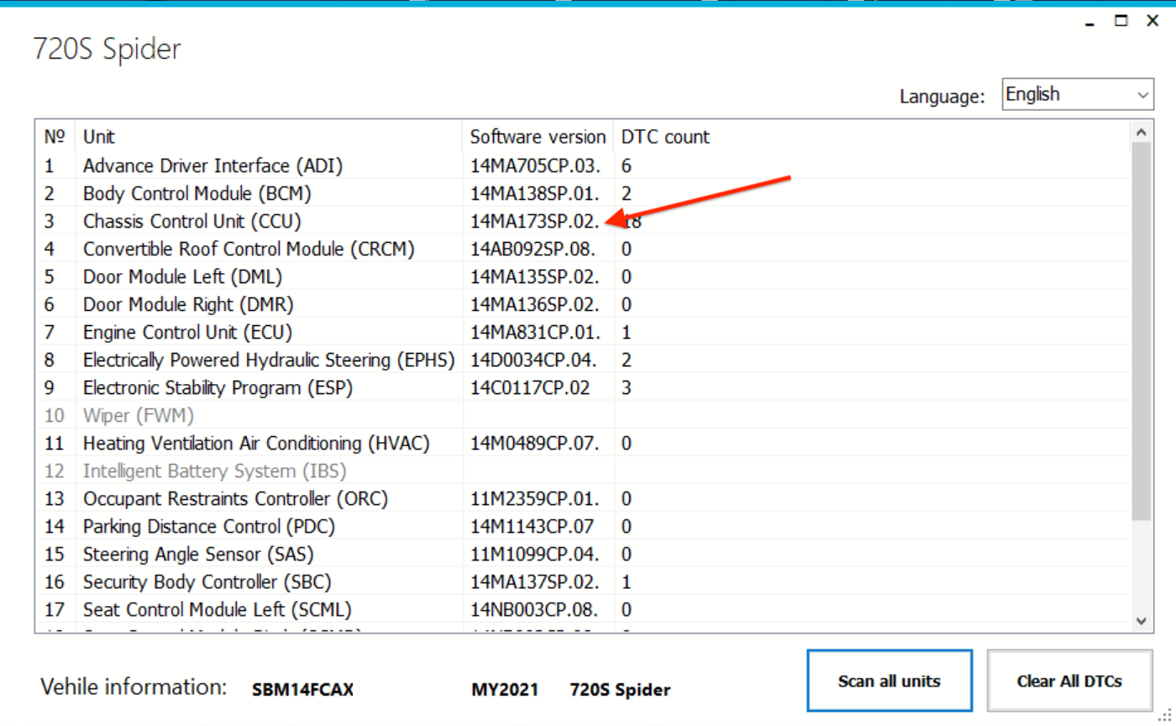
Task: Maximize the 720S Spider window
Action: coord(1121,22)
